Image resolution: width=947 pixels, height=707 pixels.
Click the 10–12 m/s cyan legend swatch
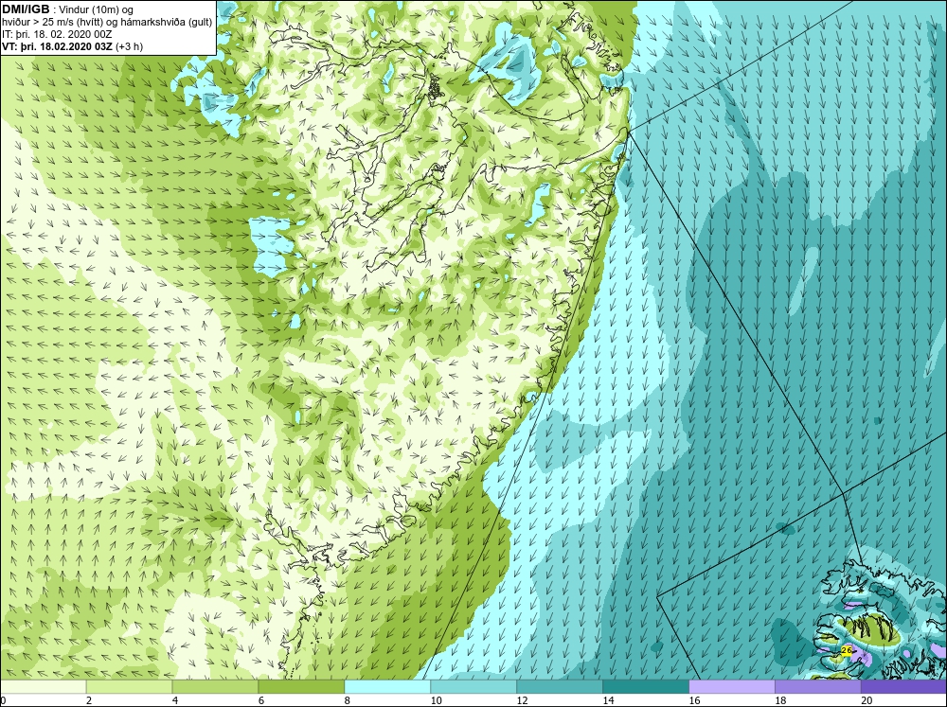[x=473, y=686]
